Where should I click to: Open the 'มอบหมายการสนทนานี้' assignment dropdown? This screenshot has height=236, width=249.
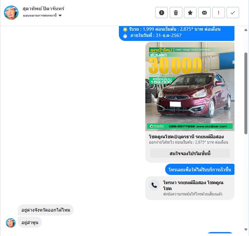click(x=42, y=16)
